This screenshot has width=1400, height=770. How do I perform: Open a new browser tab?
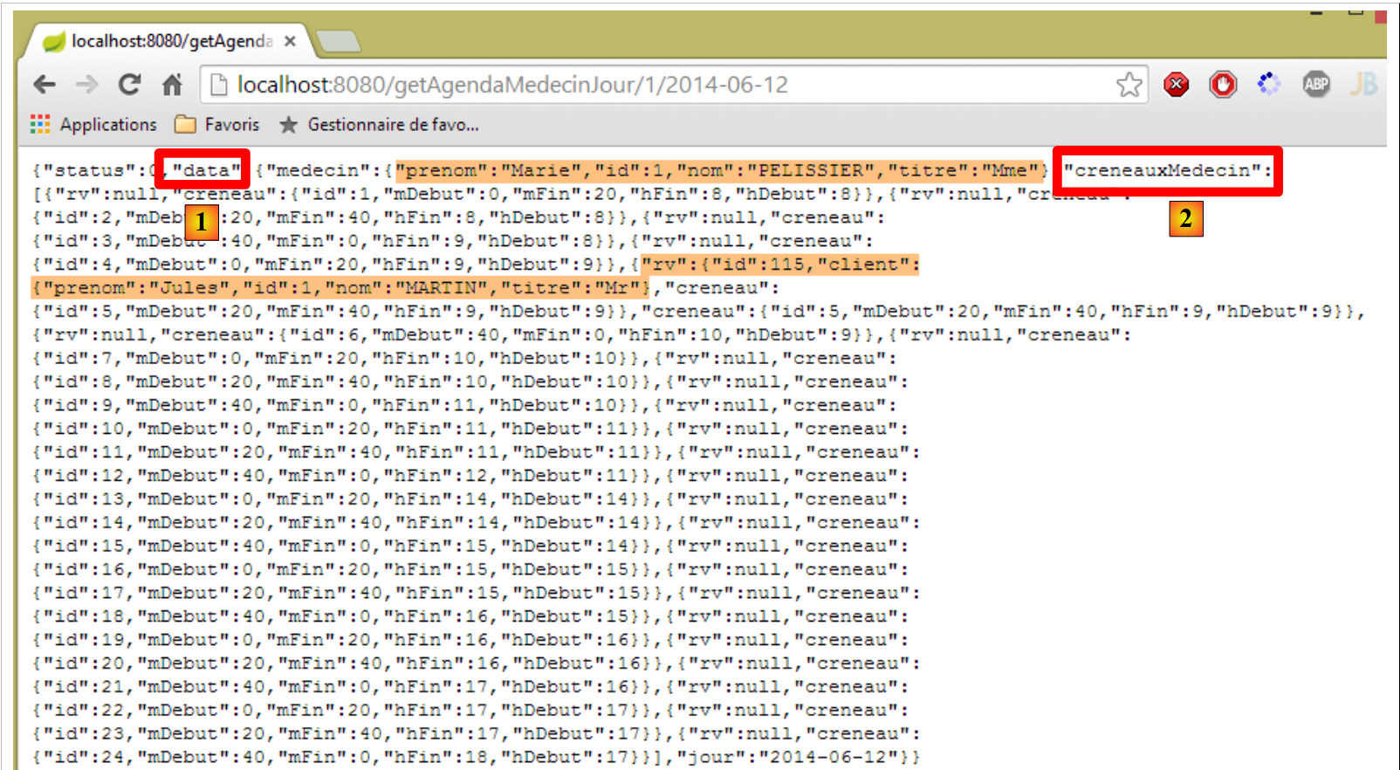(338, 41)
